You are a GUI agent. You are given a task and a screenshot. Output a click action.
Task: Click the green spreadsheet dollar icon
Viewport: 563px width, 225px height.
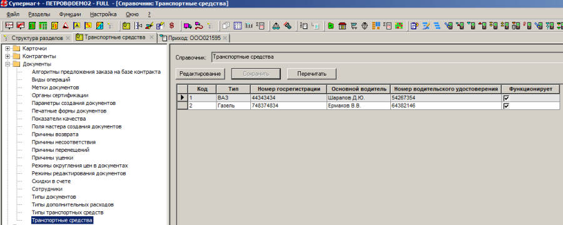(x=43, y=26)
